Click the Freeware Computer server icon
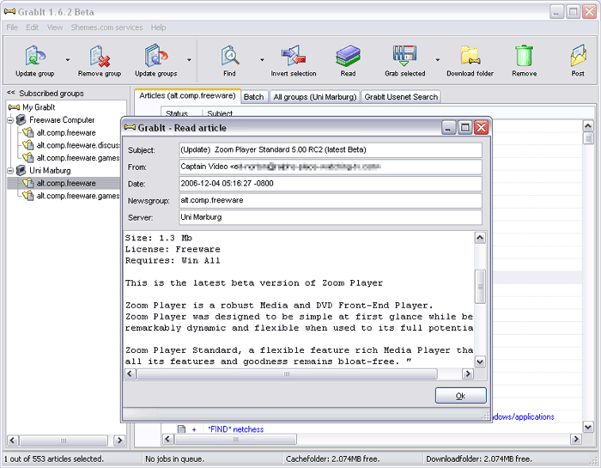The image size is (601, 468). point(21,120)
